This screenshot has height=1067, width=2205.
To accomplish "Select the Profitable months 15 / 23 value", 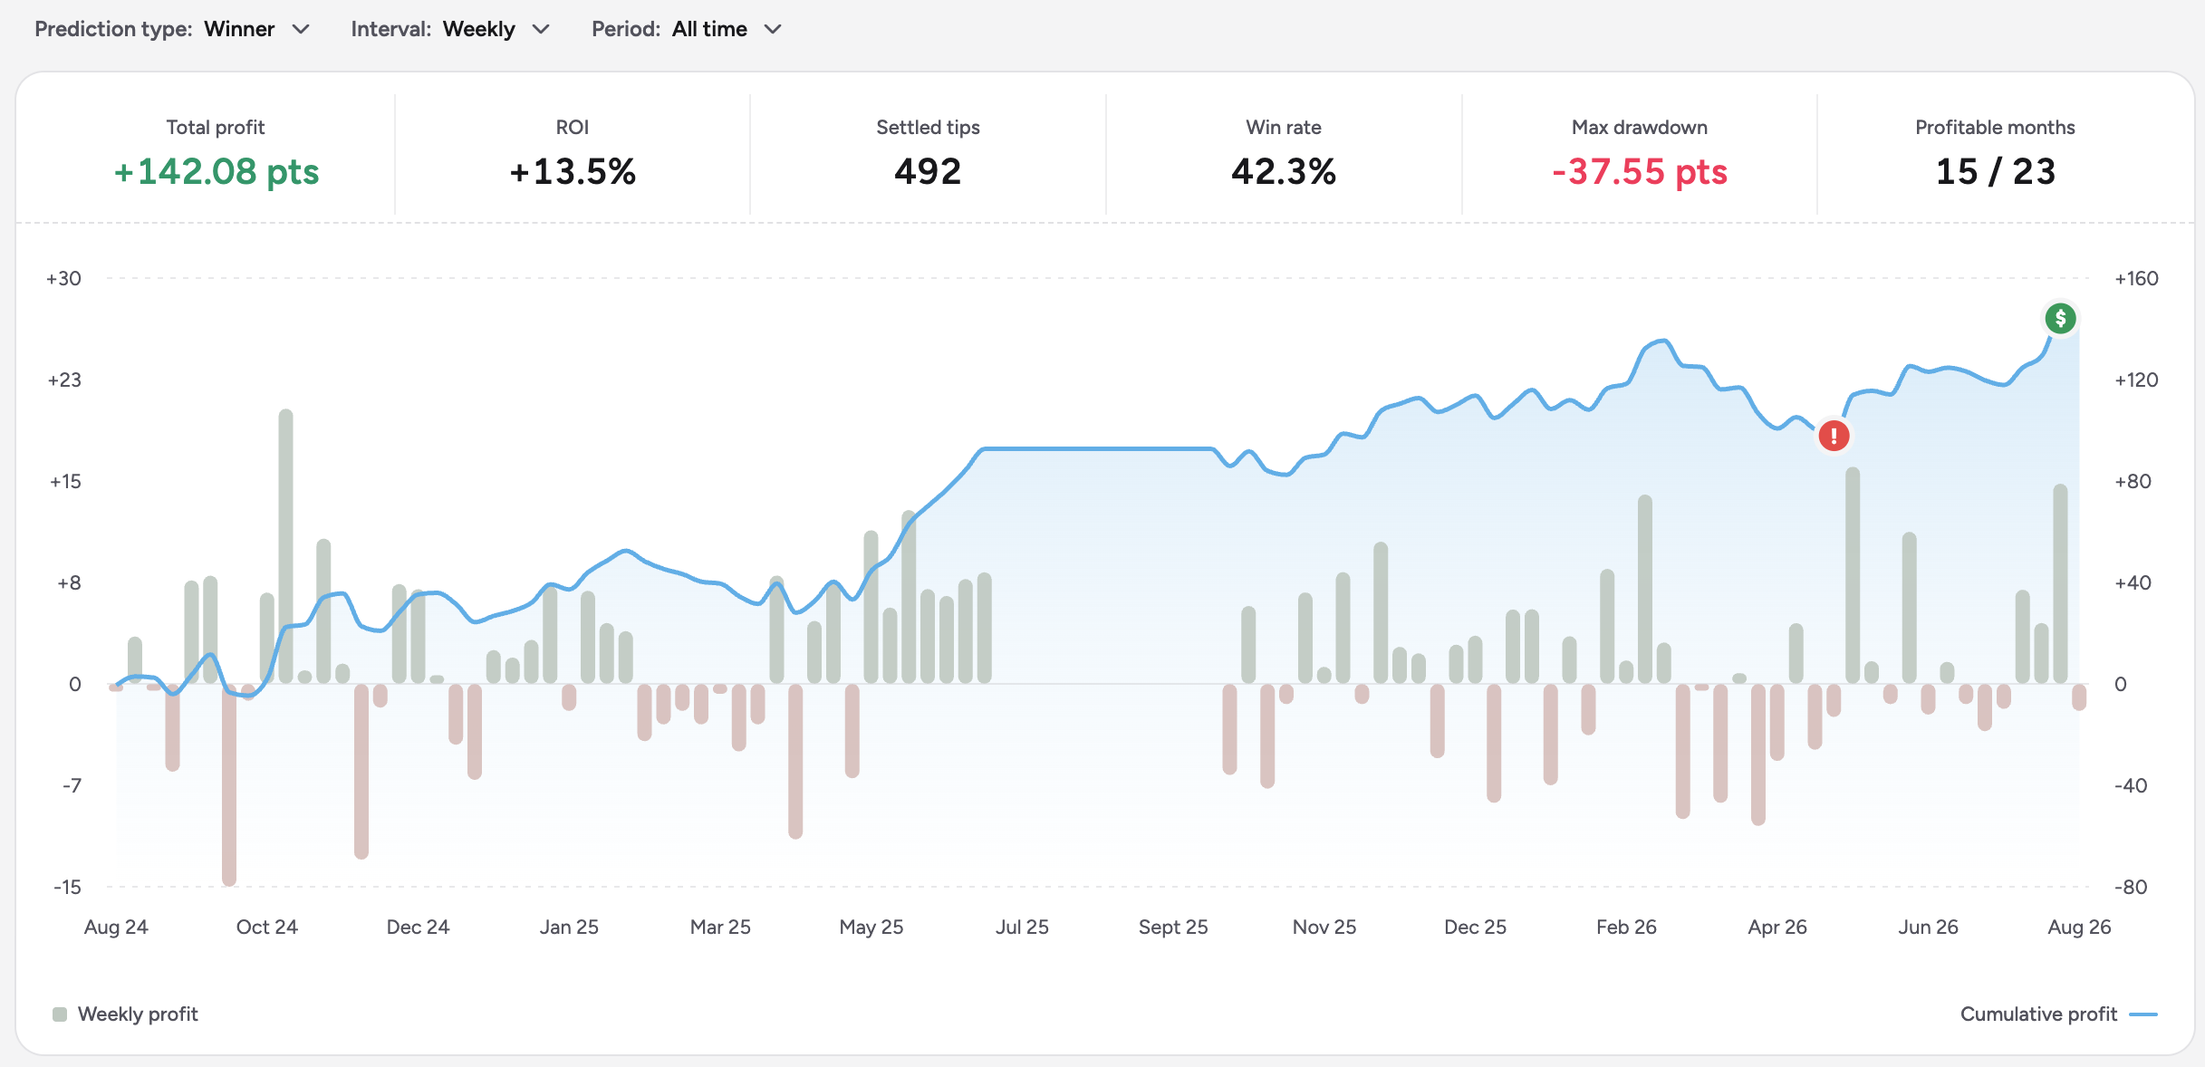I will [x=1996, y=171].
